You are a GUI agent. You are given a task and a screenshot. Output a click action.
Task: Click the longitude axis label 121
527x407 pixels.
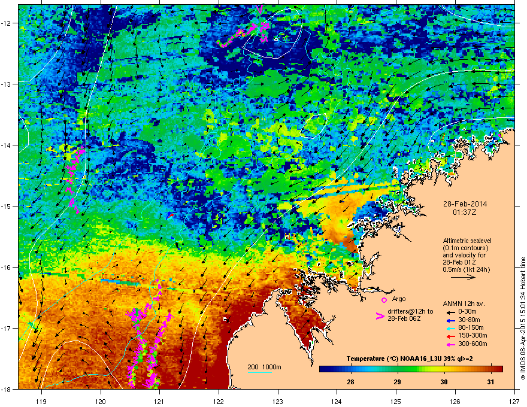point(159,401)
